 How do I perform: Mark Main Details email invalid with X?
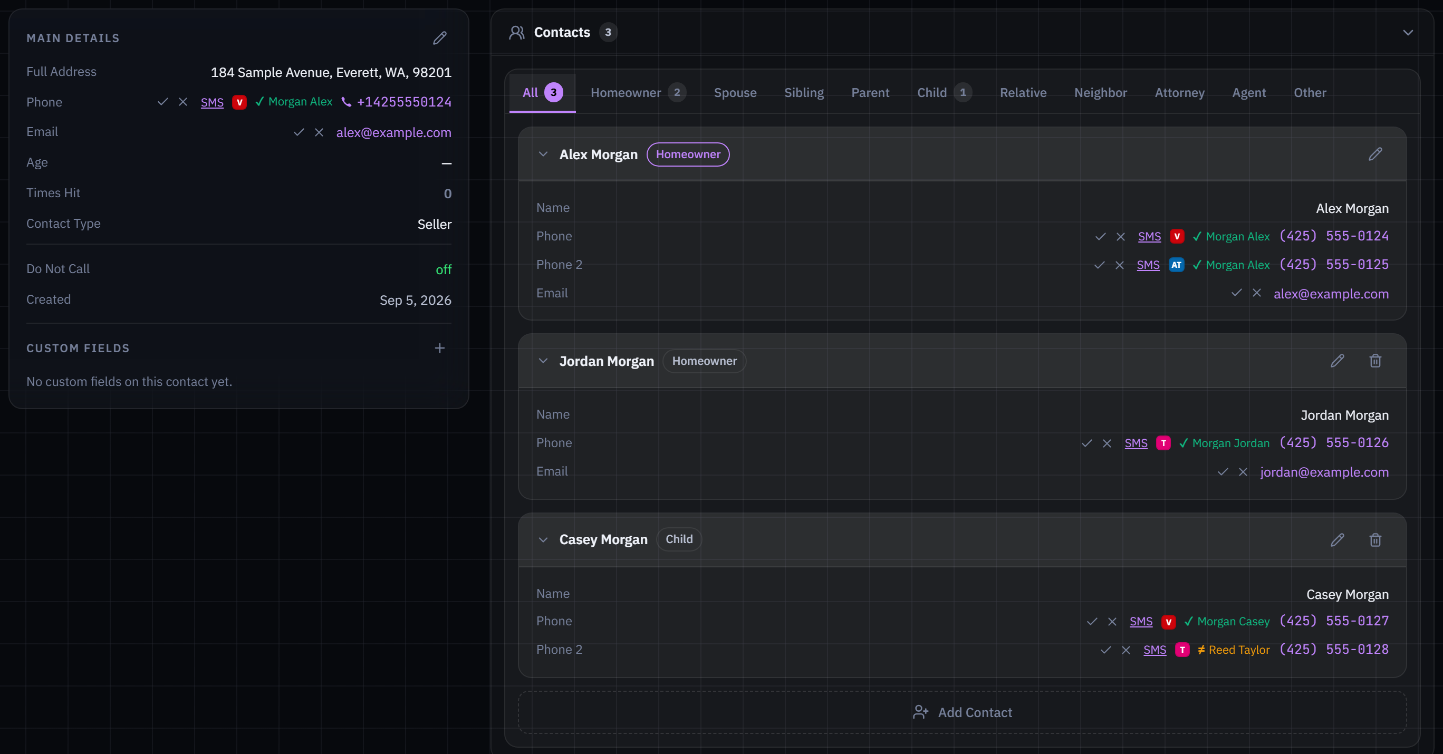319,132
